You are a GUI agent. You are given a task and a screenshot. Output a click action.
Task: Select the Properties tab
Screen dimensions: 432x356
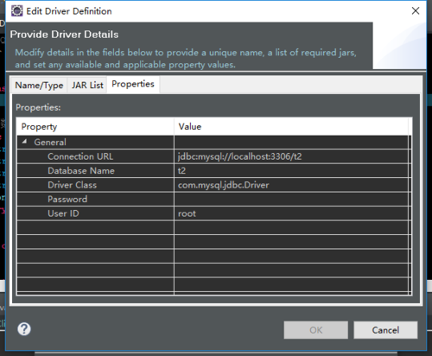coord(133,85)
